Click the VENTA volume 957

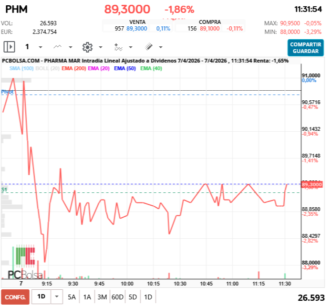point(119,29)
